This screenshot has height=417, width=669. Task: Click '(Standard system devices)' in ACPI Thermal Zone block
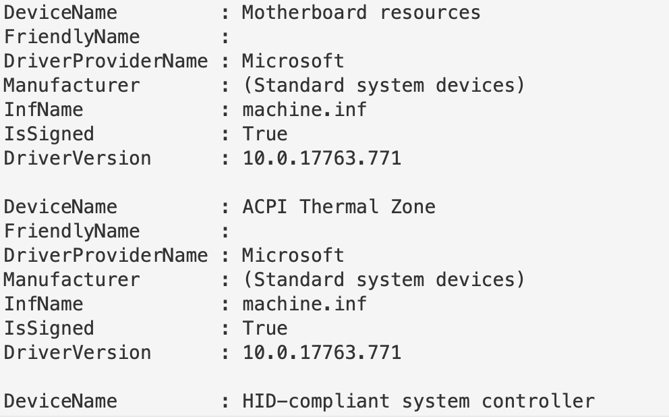coord(383,280)
